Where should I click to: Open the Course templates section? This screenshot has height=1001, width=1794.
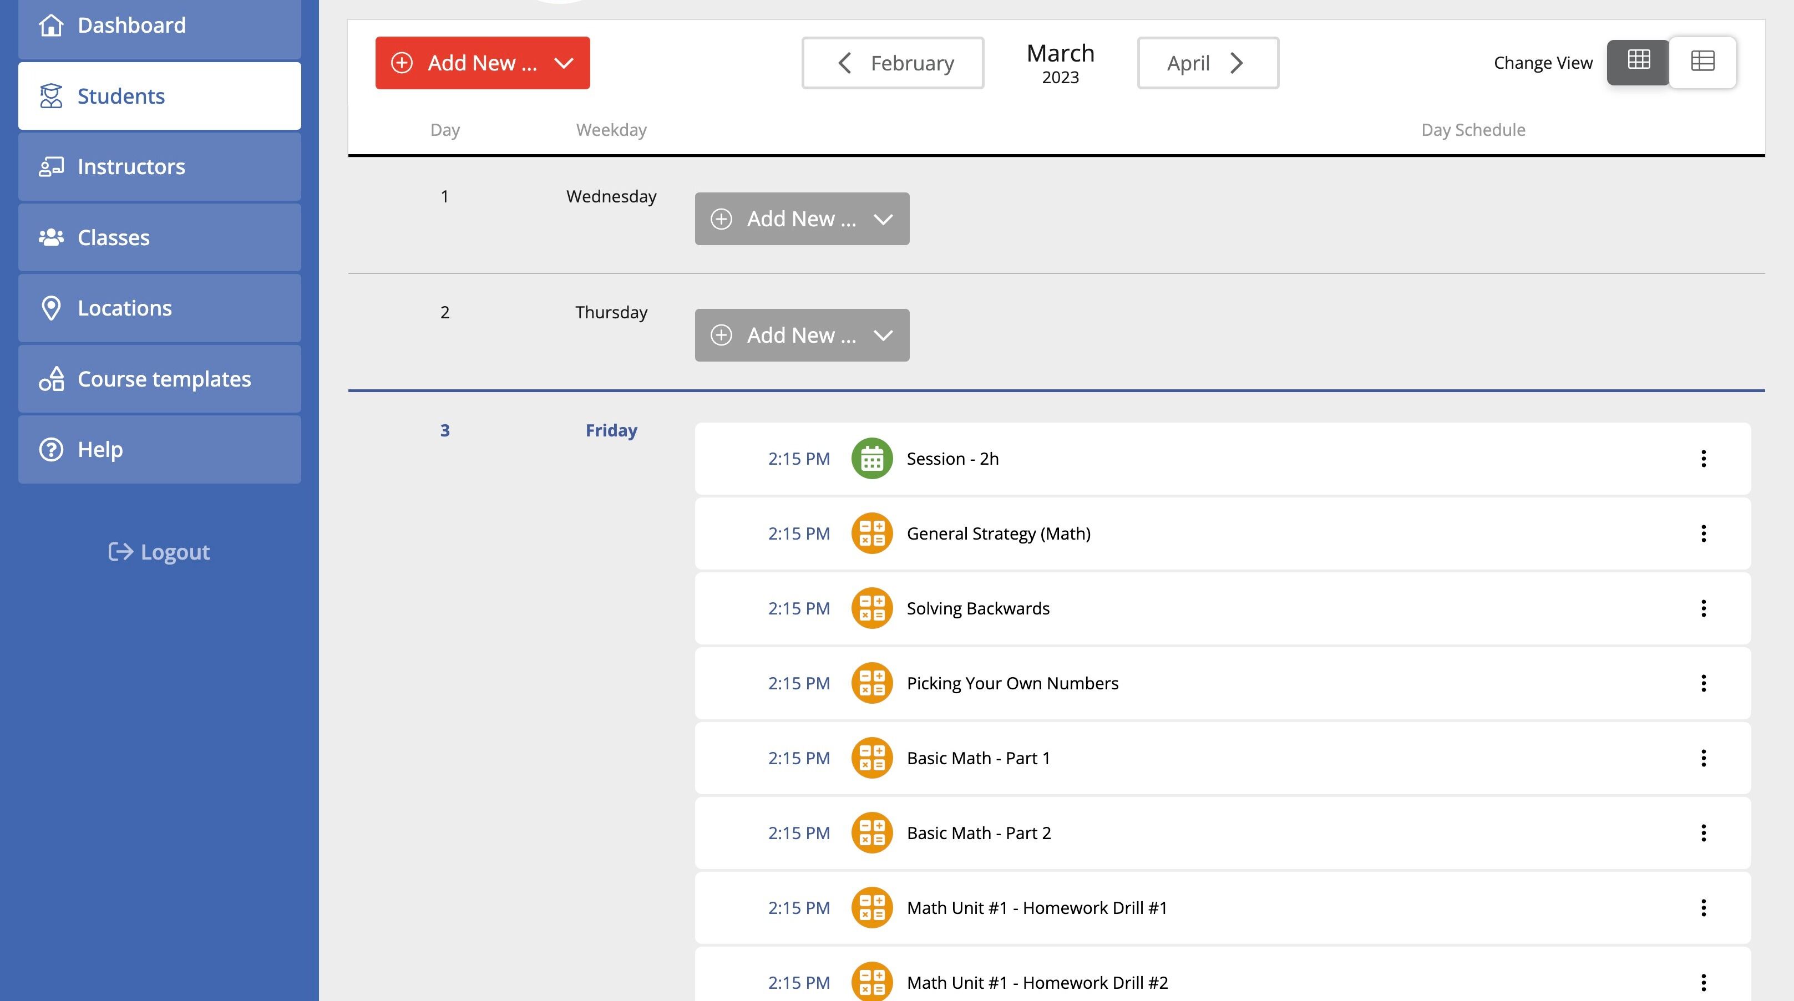[159, 379]
